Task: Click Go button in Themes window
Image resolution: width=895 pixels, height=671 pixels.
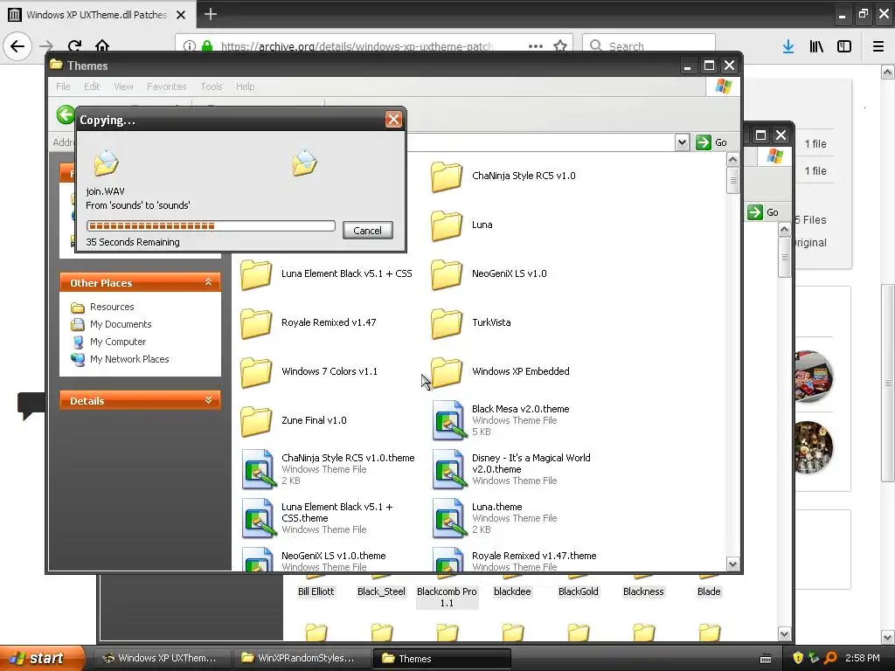Action: coord(711,142)
